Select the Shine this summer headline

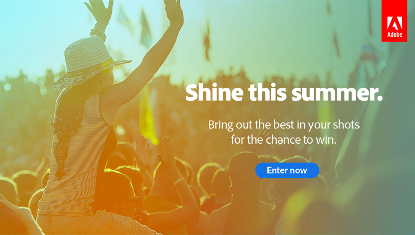pos(284,92)
